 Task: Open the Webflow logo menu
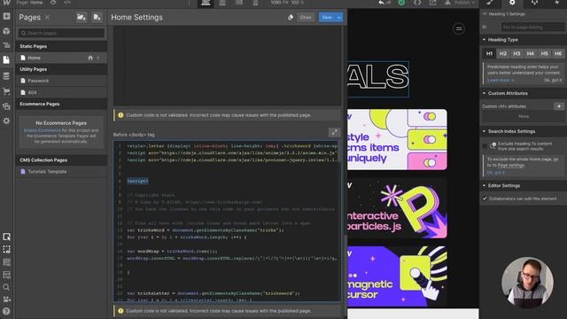click(6, 3)
